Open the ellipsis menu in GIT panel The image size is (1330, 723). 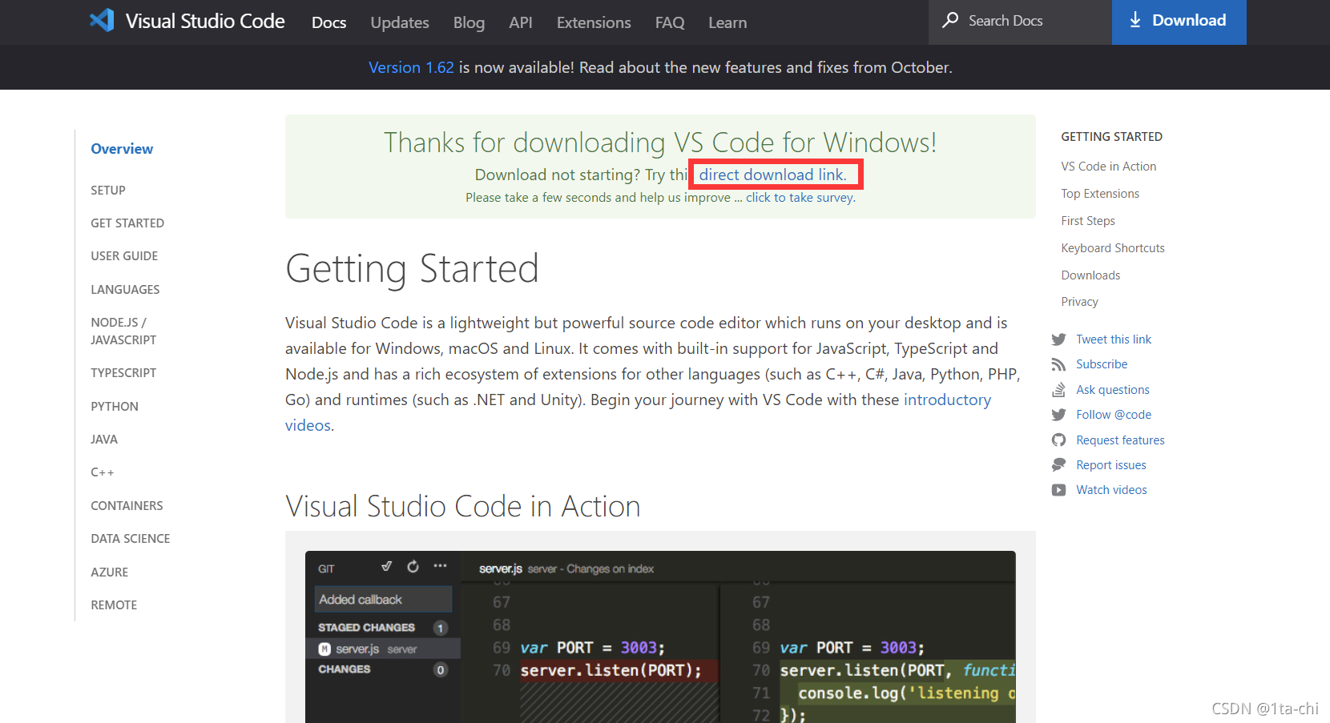440,566
